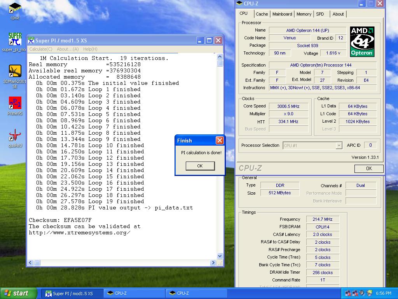The image size is (398, 299).
Task: Open the quake3 desktop shortcut
Action: coord(15,138)
